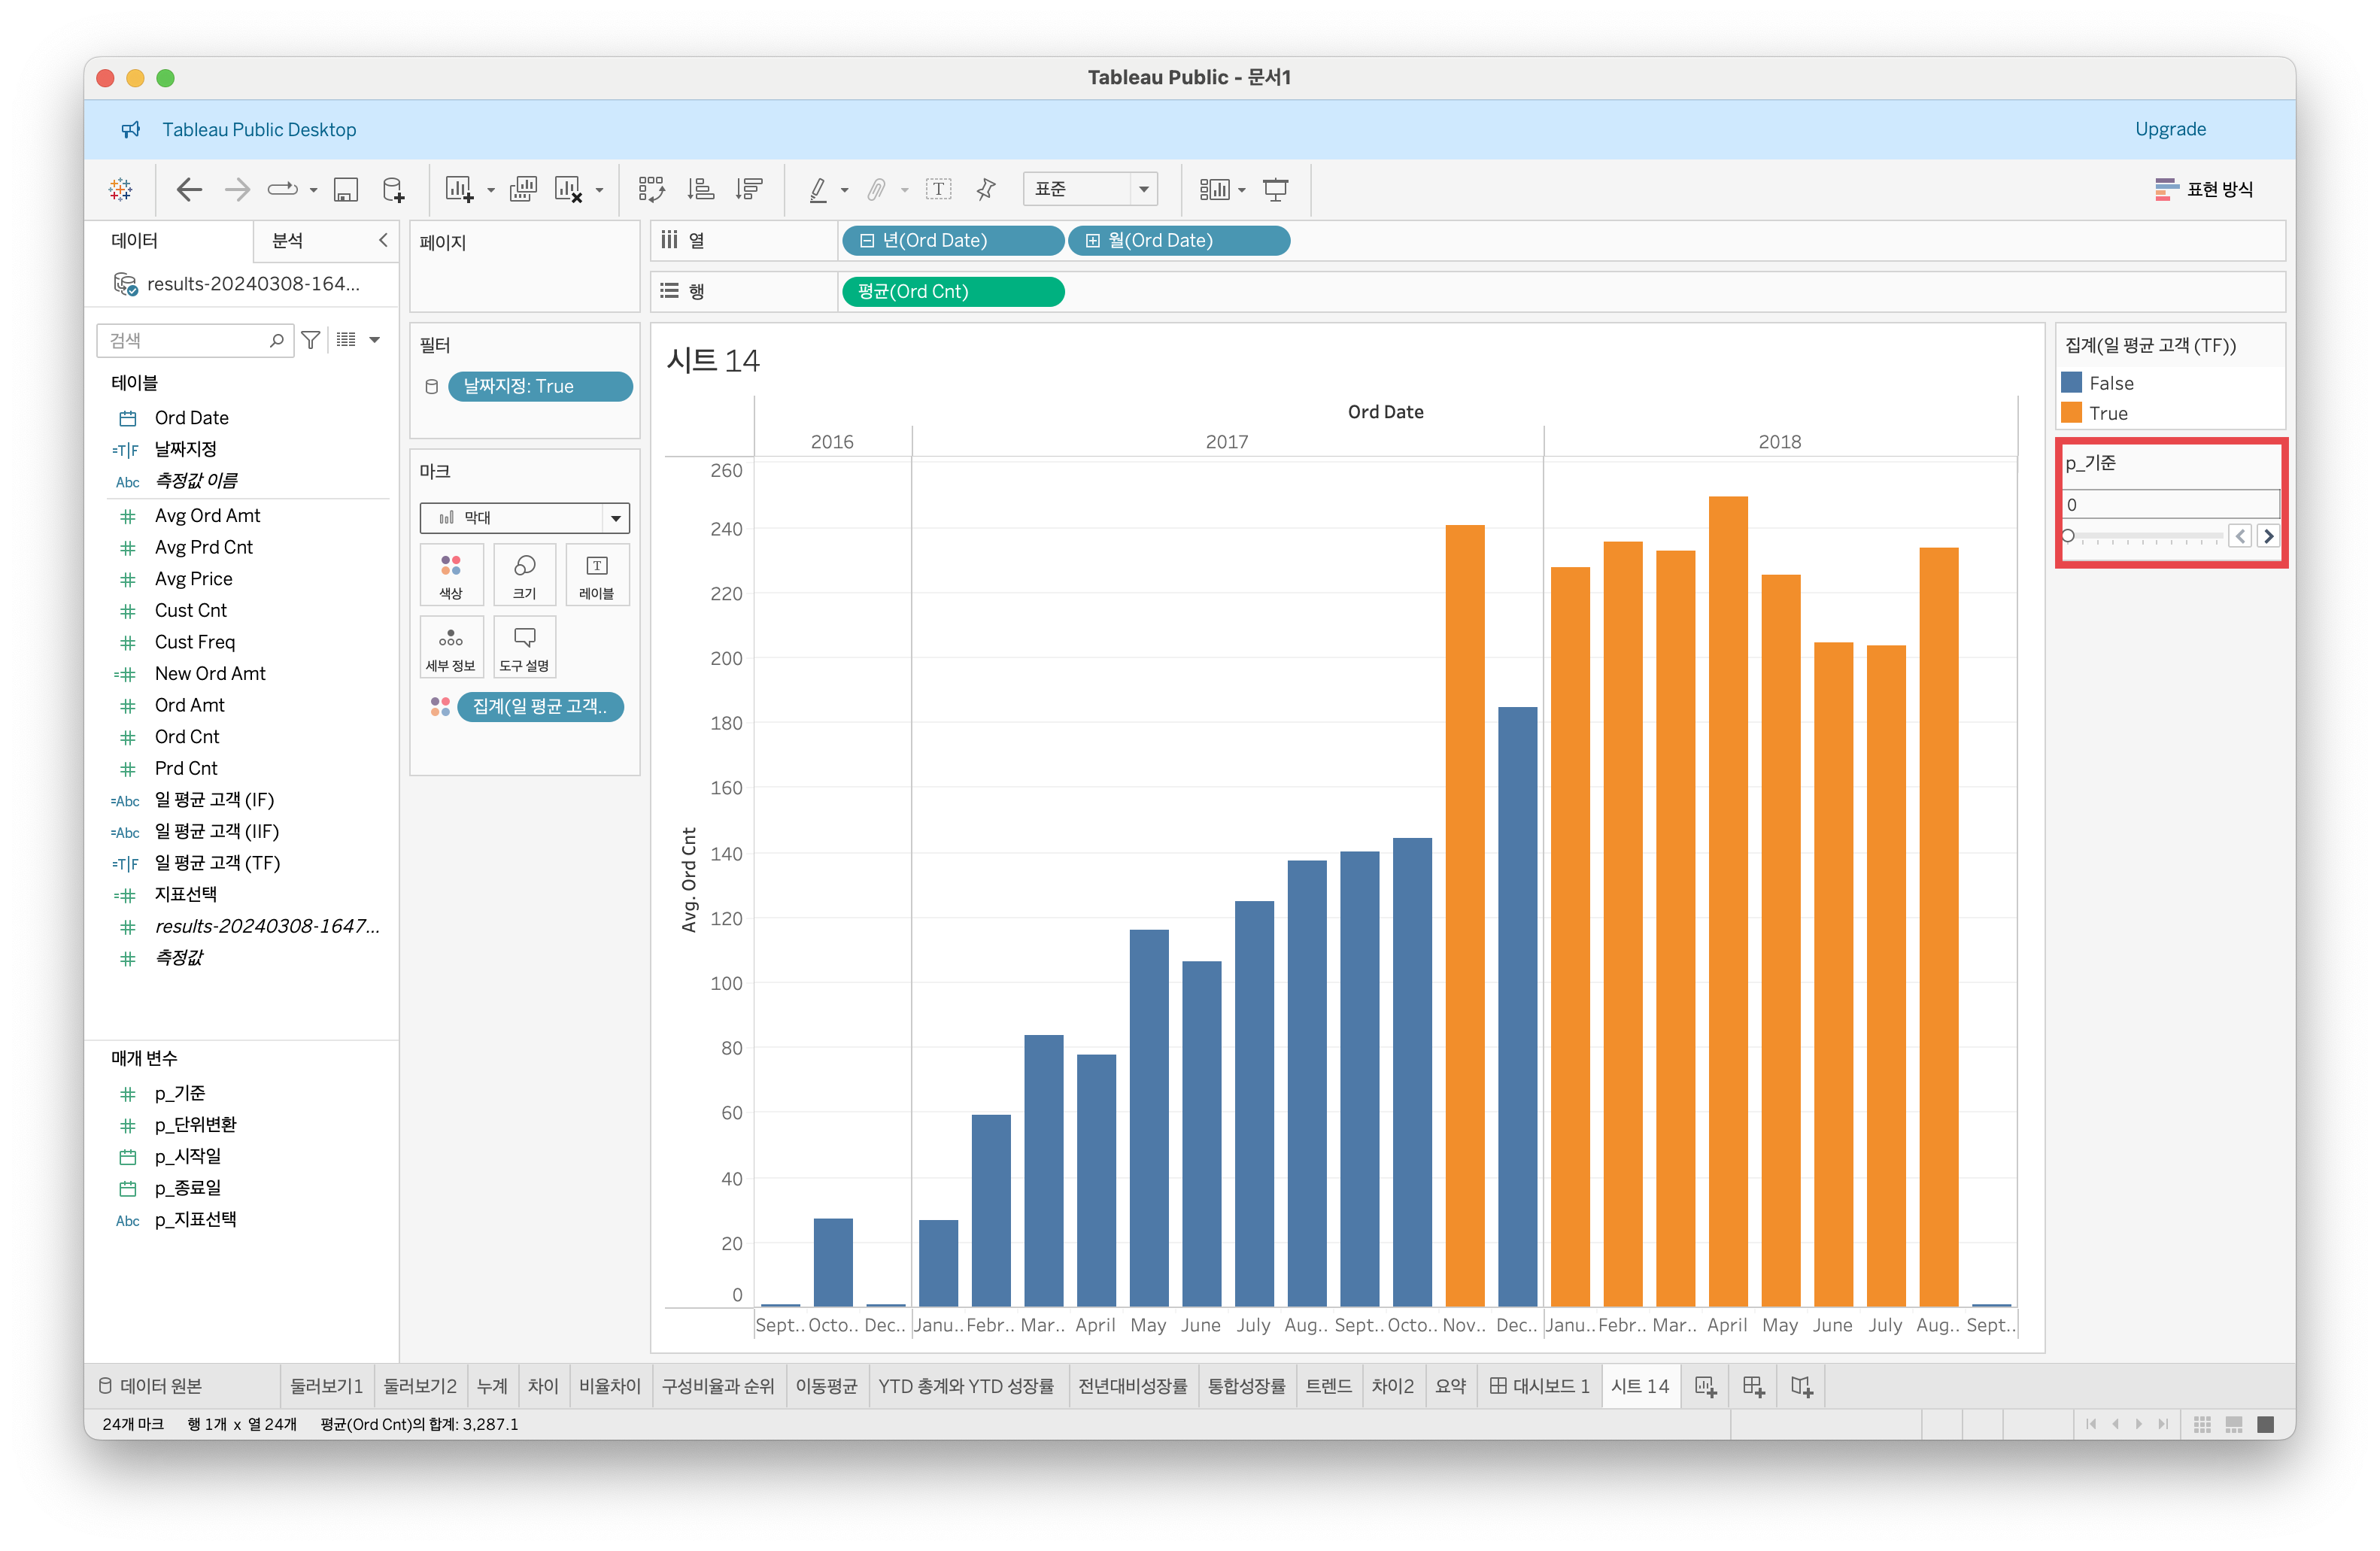Click the sort ascending toolbar icon
This screenshot has width=2380, height=1551.
click(700, 189)
